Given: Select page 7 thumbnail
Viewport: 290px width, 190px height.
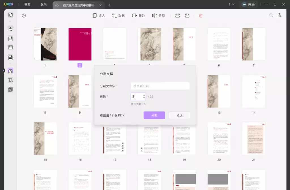Looking at the screenshot, I should coord(254,44).
